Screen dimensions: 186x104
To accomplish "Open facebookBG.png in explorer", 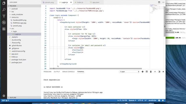I will point(19,20).
